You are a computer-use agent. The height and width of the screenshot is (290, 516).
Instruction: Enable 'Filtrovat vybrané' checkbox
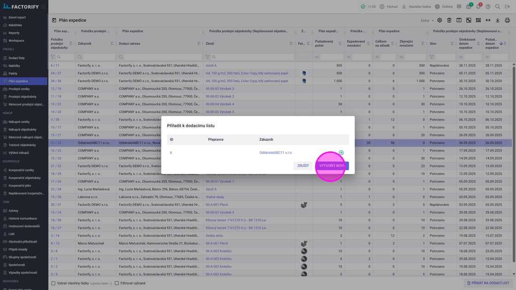coord(117,283)
